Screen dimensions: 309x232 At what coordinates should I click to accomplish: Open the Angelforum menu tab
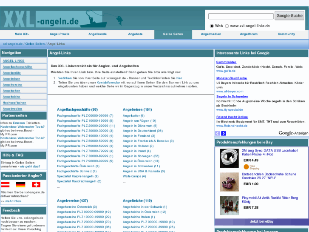[249, 34]
